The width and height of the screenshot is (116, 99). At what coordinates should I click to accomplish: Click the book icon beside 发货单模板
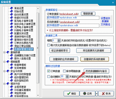[12, 68]
